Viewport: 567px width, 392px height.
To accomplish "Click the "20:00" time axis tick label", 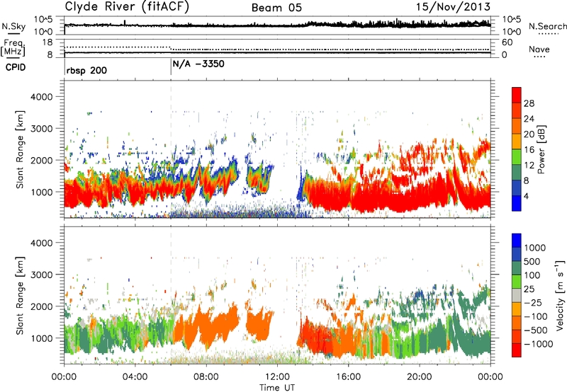I will (x=419, y=377).
